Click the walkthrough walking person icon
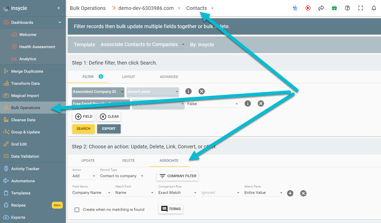The width and height of the screenshot is (381, 223). pyautogui.click(x=295, y=8)
